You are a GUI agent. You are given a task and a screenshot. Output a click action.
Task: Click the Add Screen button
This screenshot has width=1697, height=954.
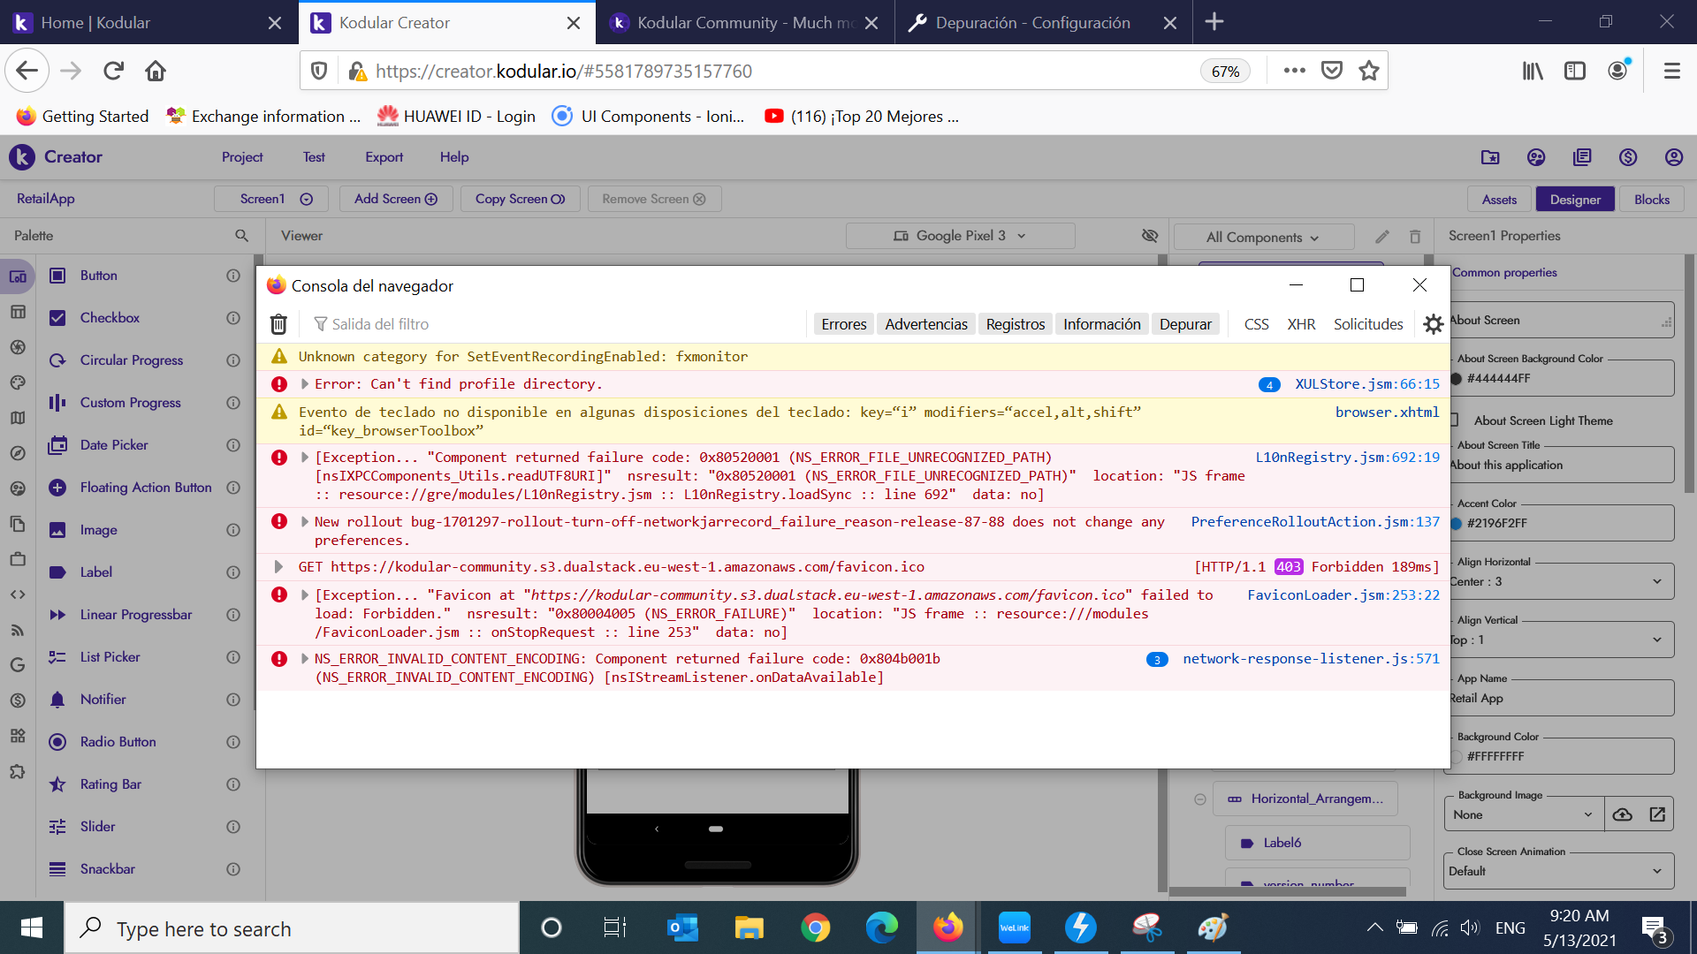395,199
